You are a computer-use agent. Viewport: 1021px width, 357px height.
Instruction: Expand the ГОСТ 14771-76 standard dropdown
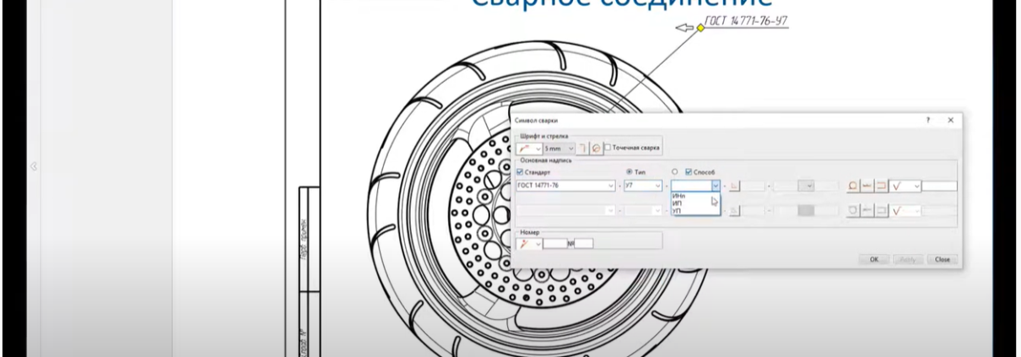(x=611, y=186)
